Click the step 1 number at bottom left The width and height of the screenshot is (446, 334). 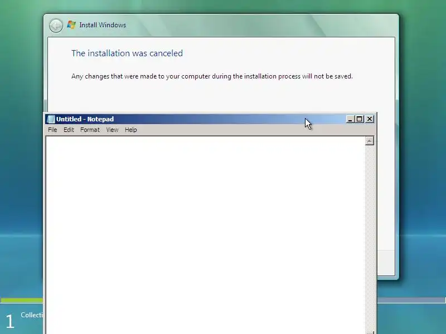tap(10, 321)
